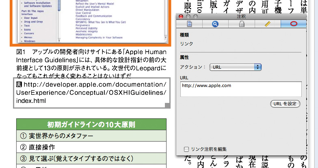Open the Feedback and Communication link
This screenshot has width=318, height=168.
point(94,16)
